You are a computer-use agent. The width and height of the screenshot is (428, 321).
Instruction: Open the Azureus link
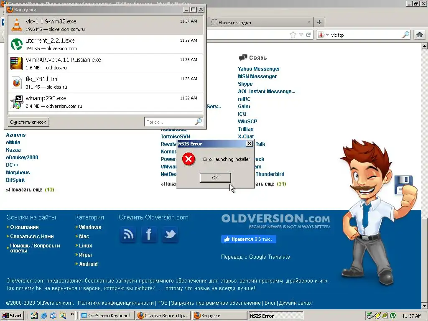pos(15,135)
